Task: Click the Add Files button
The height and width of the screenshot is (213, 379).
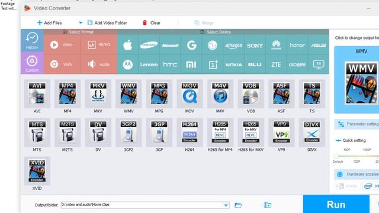Action: (x=50, y=22)
